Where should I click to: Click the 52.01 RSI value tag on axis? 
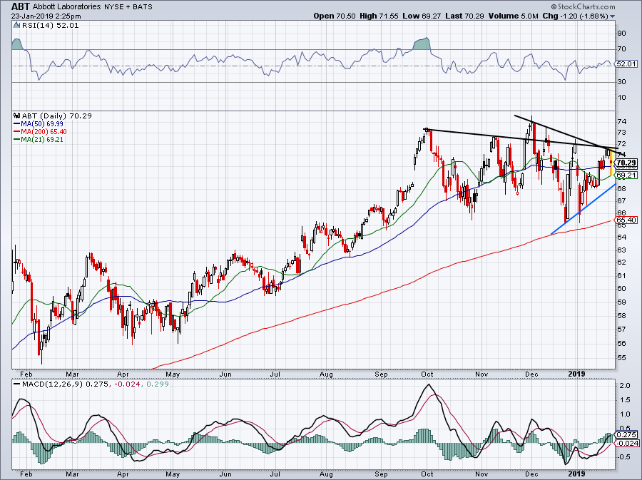(x=626, y=64)
